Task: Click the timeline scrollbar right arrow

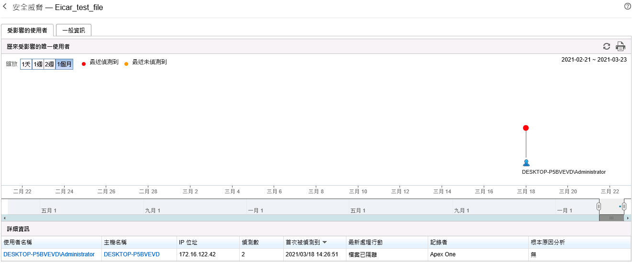Action: coord(628,218)
